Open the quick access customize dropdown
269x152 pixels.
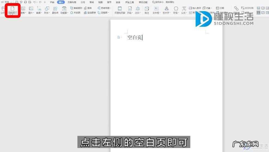[x=45, y=2]
